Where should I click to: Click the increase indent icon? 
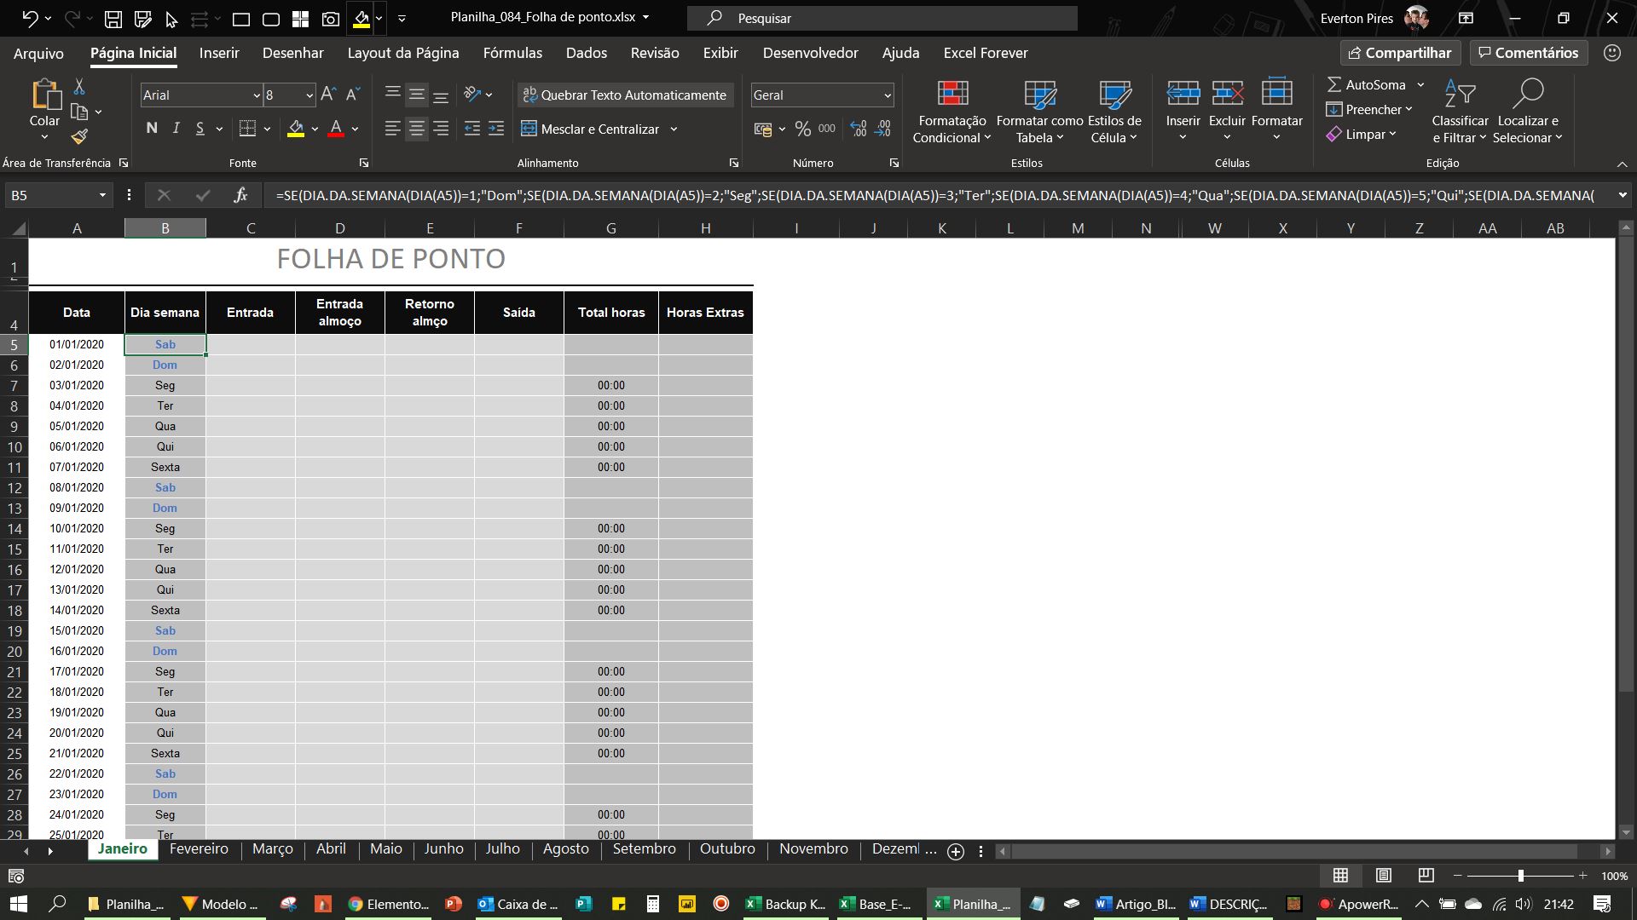click(496, 129)
